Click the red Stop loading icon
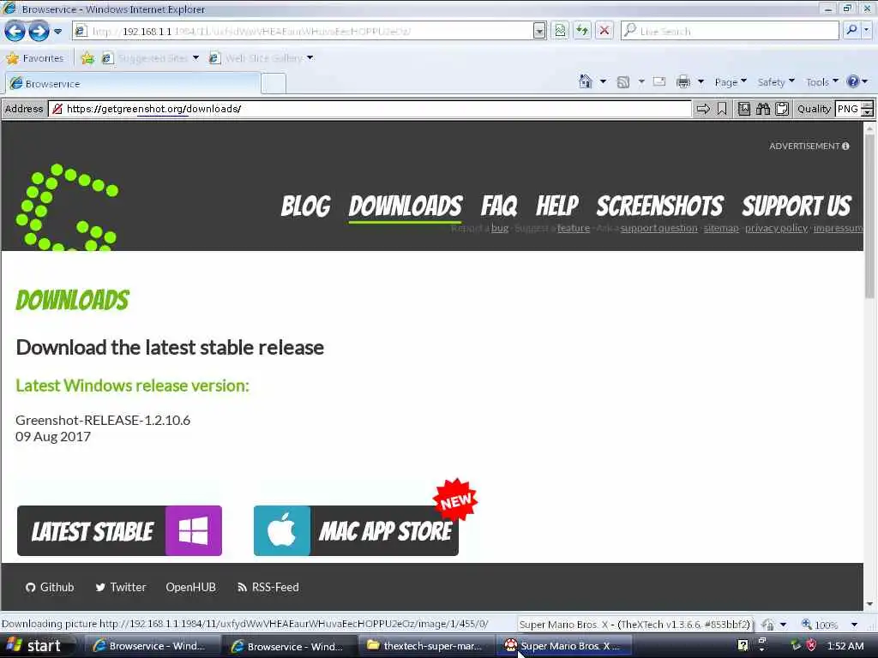This screenshot has width=878, height=658. click(x=604, y=31)
